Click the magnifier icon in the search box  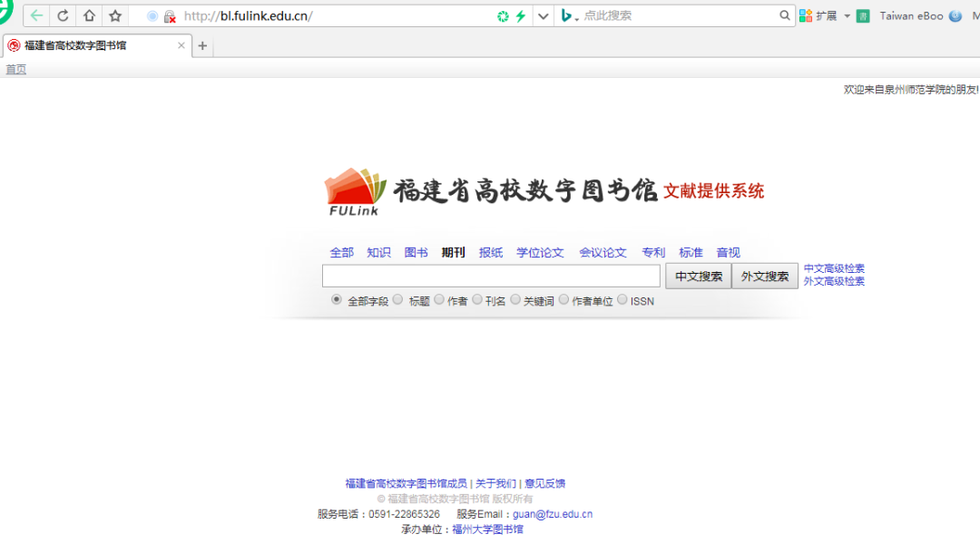[785, 15]
